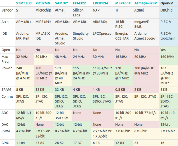Click the MPLAB X IDE cell
Viewport: 178px width, 146px height.
tap(44, 38)
